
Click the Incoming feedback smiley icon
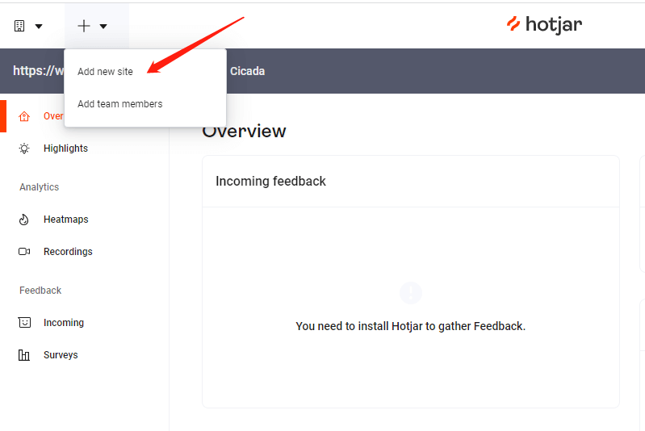coord(25,322)
